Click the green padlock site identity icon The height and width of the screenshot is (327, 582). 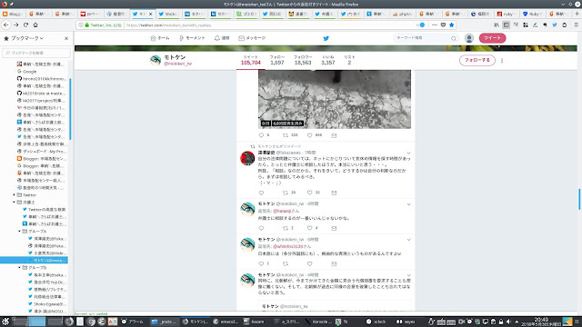(87, 25)
